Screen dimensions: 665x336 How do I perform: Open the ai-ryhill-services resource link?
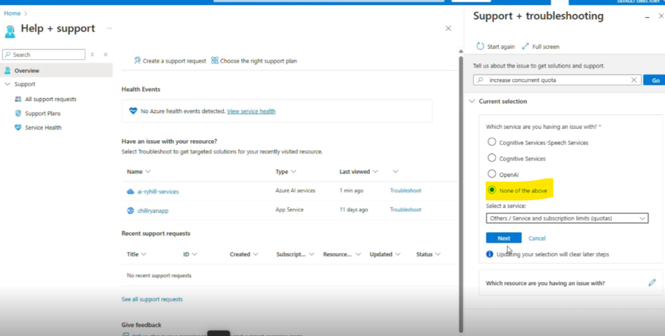[158, 191]
